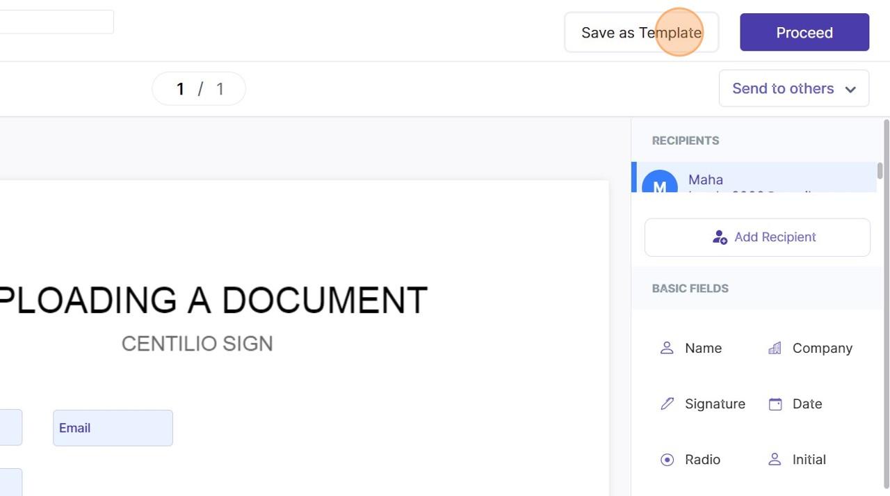Select the Radio field's radio icon
This screenshot has width=890, height=496.
pos(667,459)
